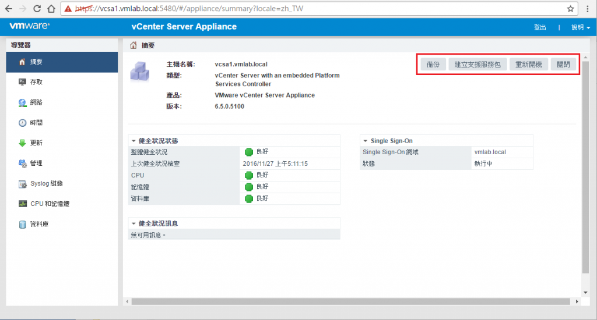Bookmark page with the star icon
Image resolution: width=597 pixels, height=320 pixels.
pyautogui.click(x=570, y=9)
